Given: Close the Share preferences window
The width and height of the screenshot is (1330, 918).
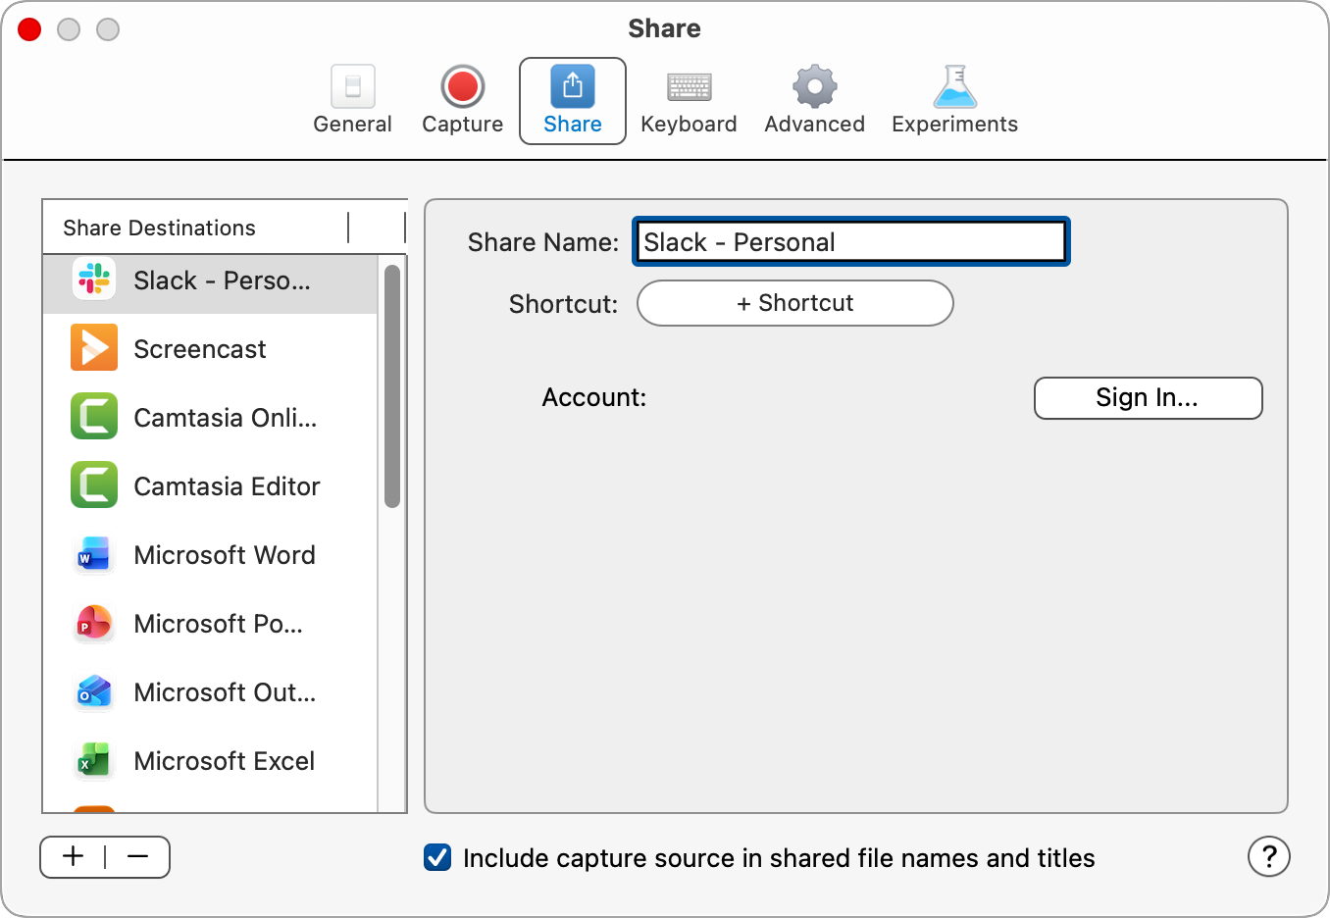Looking at the screenshot, I should (29, 29).
